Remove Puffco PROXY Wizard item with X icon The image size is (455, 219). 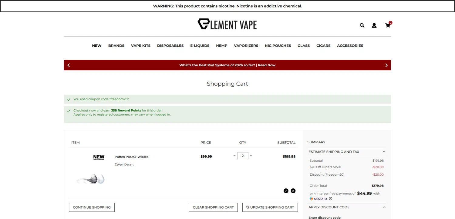293,191
